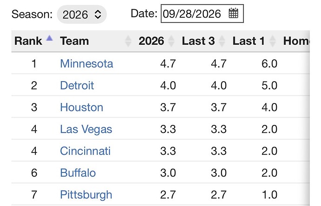Open the Detroit team link
The width and height of the screenshot is (321, 206).
[77, 85]
